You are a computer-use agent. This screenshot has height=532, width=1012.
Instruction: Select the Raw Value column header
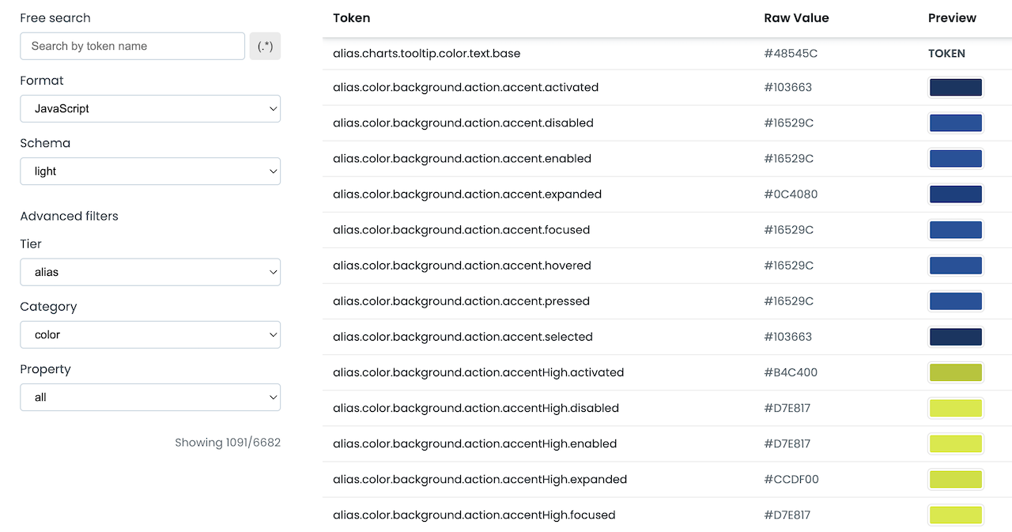(796, 17)
